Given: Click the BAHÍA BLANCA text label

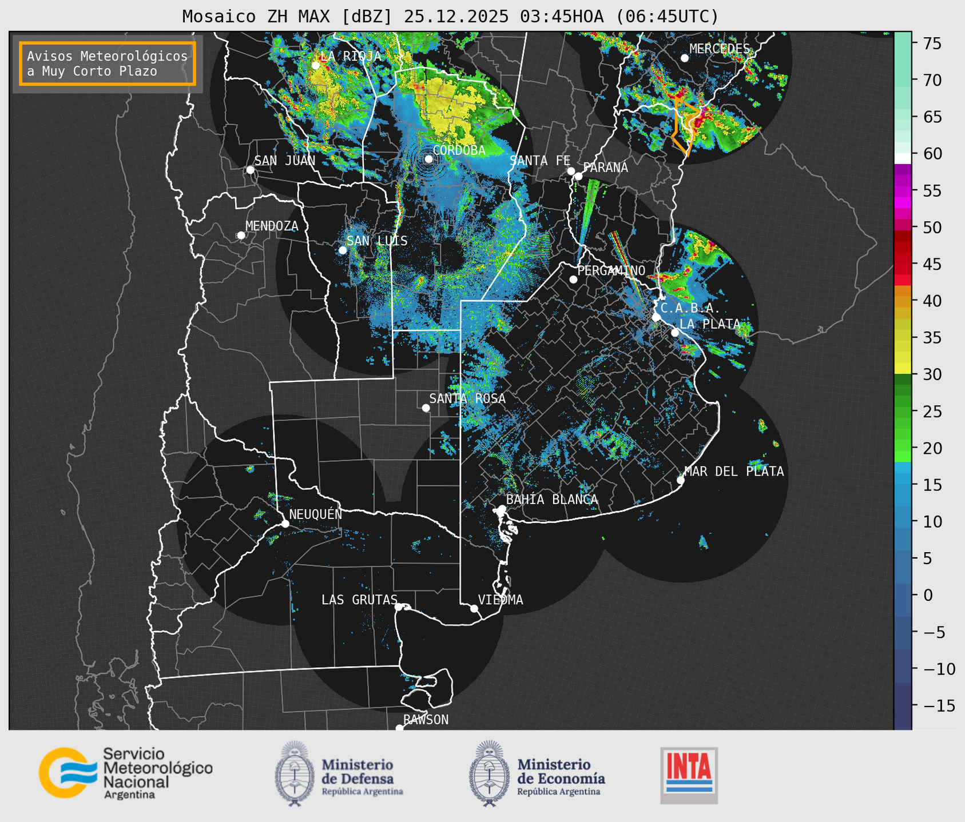Looking at the screenshot, I should pos(552,500).
